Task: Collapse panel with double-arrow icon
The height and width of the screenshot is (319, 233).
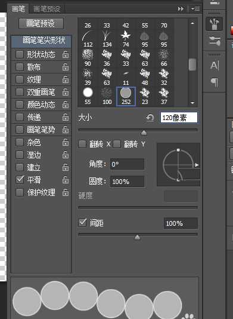Action: (181, 8)
